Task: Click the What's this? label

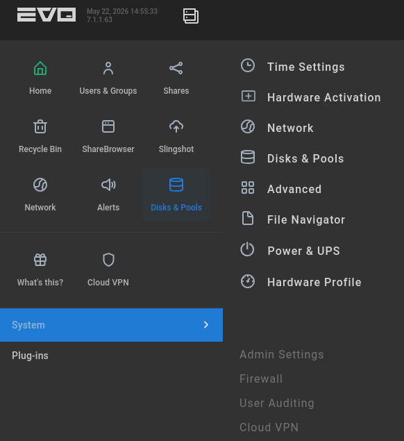Action: [40, 283]
